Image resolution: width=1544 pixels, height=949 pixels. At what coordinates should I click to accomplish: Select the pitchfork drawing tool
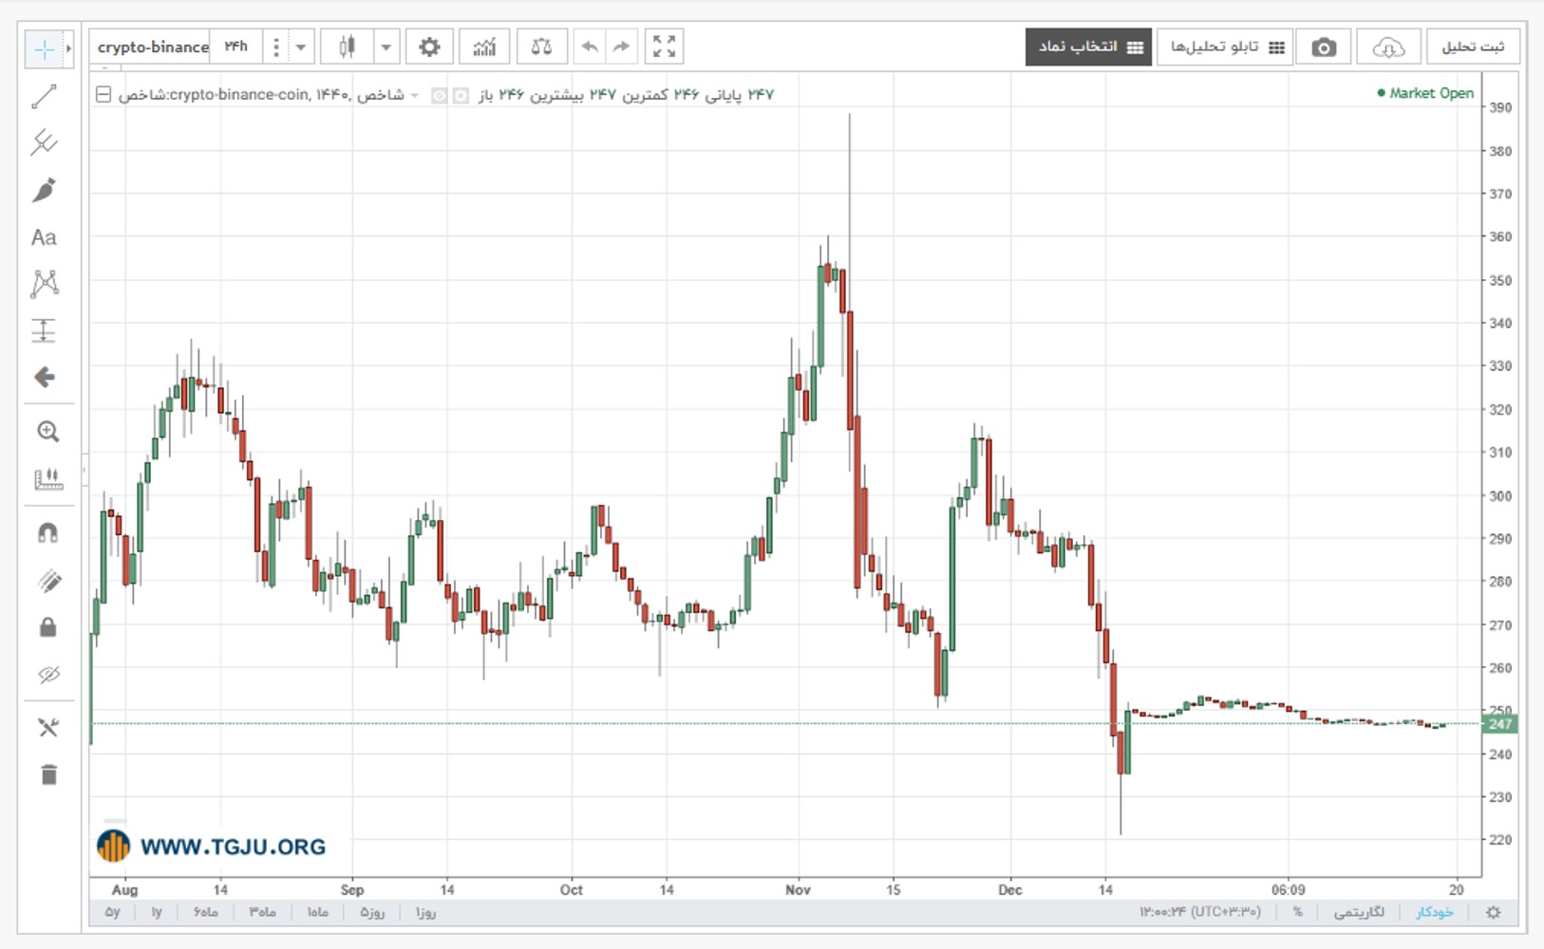[44, 142]
